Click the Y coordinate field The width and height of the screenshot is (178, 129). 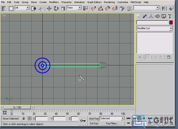click(59, 118)
